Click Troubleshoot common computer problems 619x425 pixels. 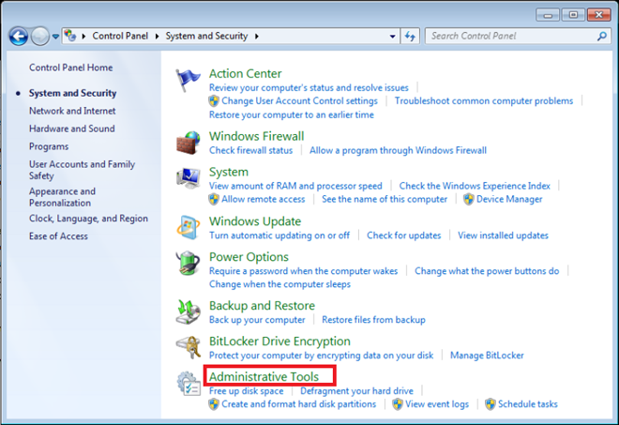[x=484, y=101]
